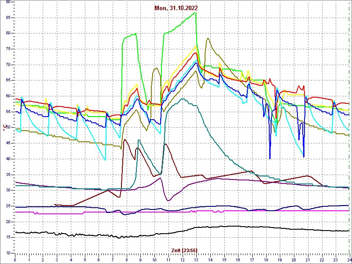Viewport: 352px width, 264px height.
Task: Click hour '23' on the time axis
Action: click(x=335, y=260)
